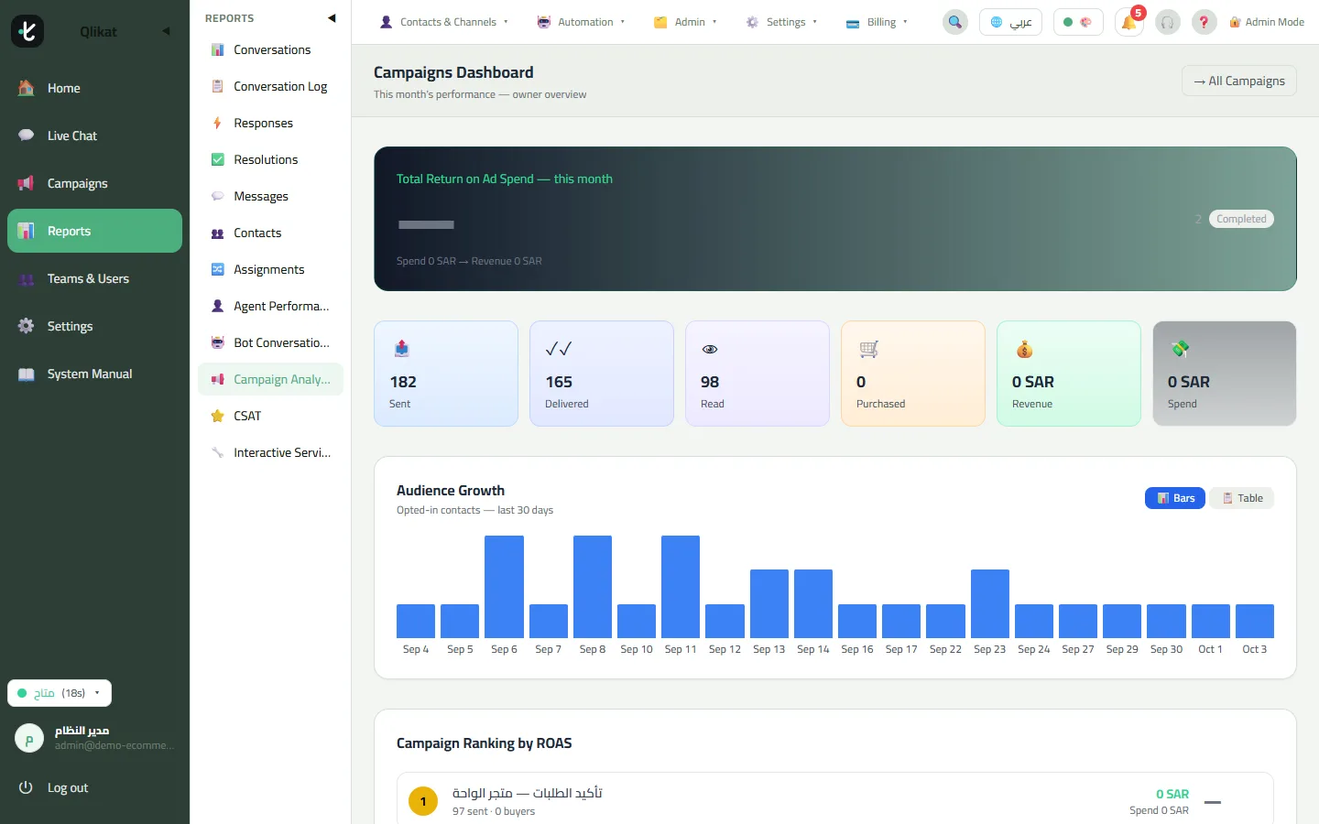Viewport: 1319px width, 824px height.
Task: Click the All Campaigns button
Action: 1238,81
